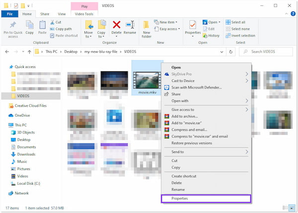Click Invert selection in ribbon

pyautogui.click(x=240, y=36)
